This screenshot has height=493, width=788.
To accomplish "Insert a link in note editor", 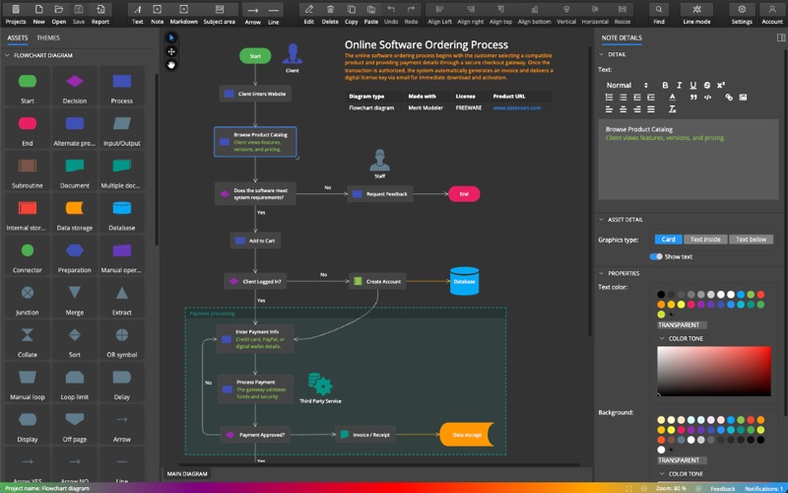I will point(729,97).
